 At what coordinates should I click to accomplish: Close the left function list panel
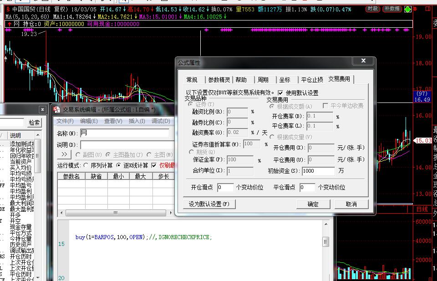click(42, 109)
